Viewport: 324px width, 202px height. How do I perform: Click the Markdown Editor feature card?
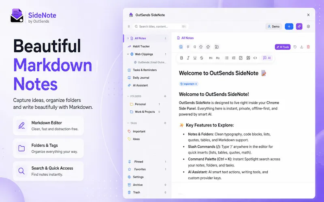tap(48, 126)
